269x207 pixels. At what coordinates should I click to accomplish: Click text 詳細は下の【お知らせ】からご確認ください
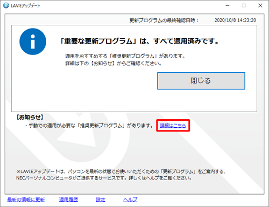(113, 64)
